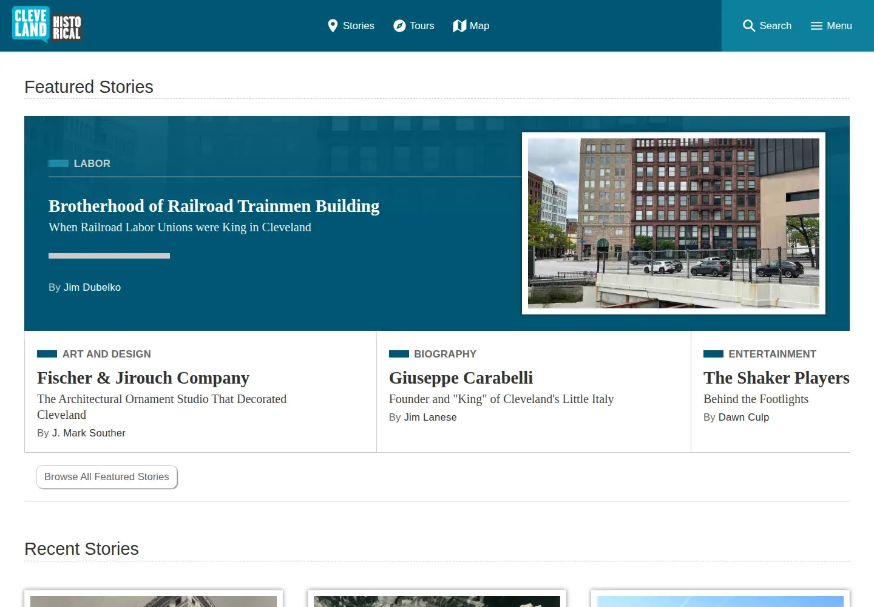Viewport: 874px width, 607px height.
Task: Click the Tours compass icon
Action: pos(399,25)
